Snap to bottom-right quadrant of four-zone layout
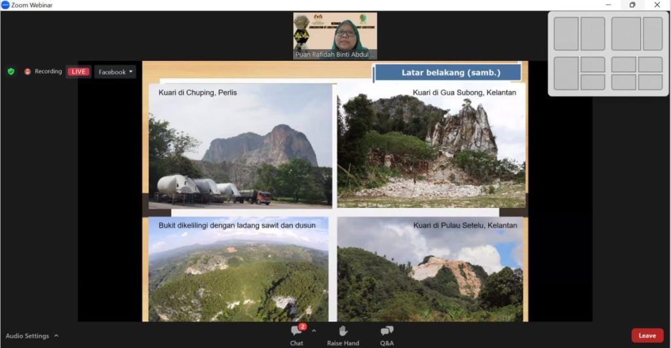671x348 pixels. click(x=651, y=82)
